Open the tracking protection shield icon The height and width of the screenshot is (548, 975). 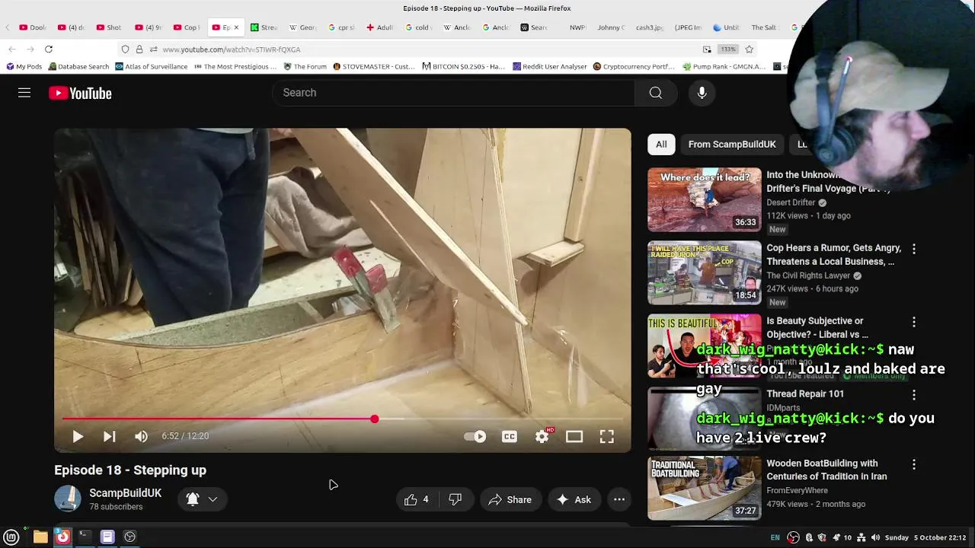(x=125, y=49)
